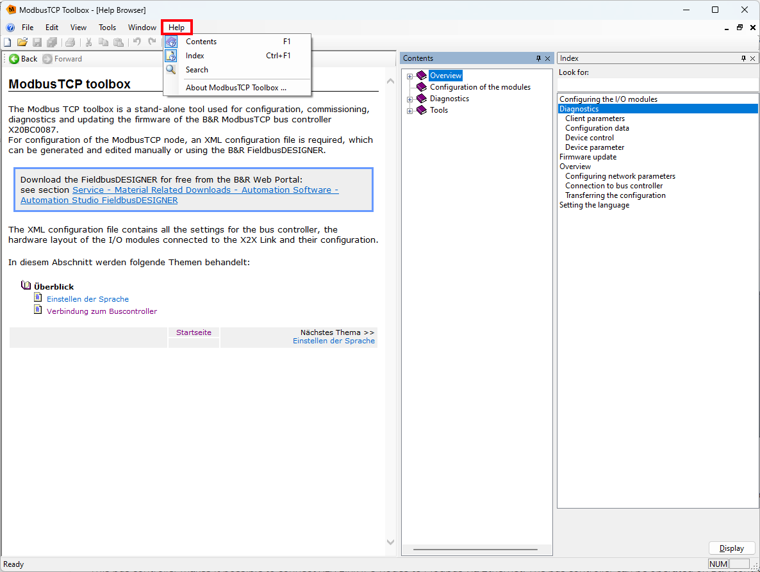Screen dimensions: 760x572
Task: Click the grey Forward arrow icon
Action: point(47,58)
